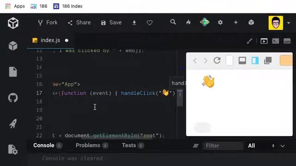296x166 pixels.
Task: Click the CodeSandbox logo
Action: pyautogui.click(x=13, y=23)
